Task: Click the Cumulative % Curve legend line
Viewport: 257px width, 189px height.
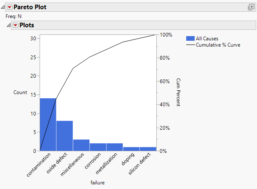Action: [190, 45]
